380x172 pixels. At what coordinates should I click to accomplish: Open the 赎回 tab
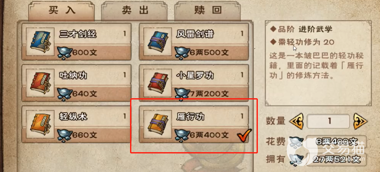(x=207, y=11)
